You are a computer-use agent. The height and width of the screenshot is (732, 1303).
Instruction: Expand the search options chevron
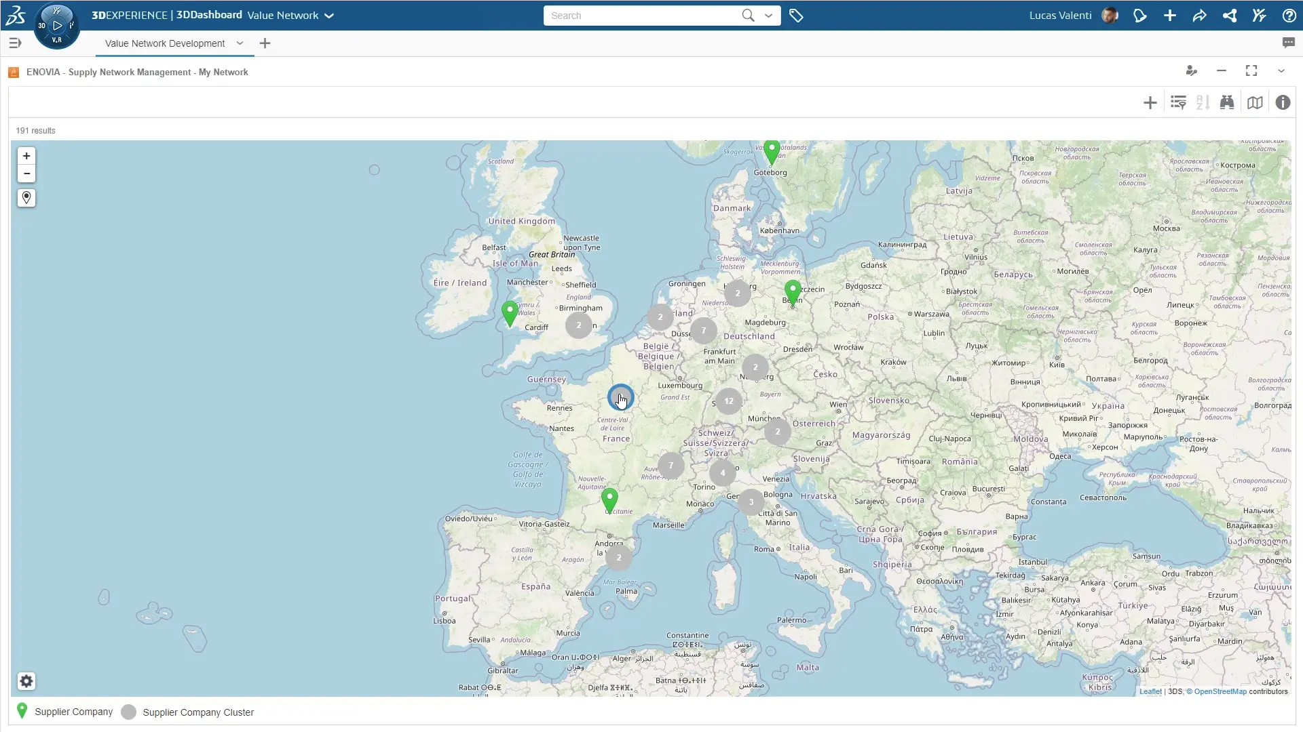pos(768,16)
